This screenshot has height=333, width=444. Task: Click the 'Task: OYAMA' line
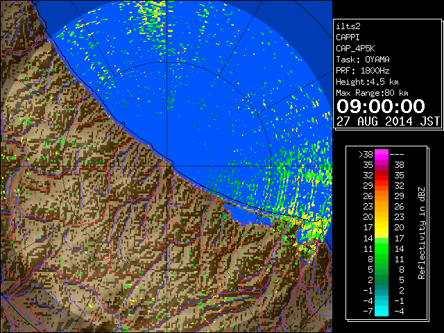tap(363, 60)
